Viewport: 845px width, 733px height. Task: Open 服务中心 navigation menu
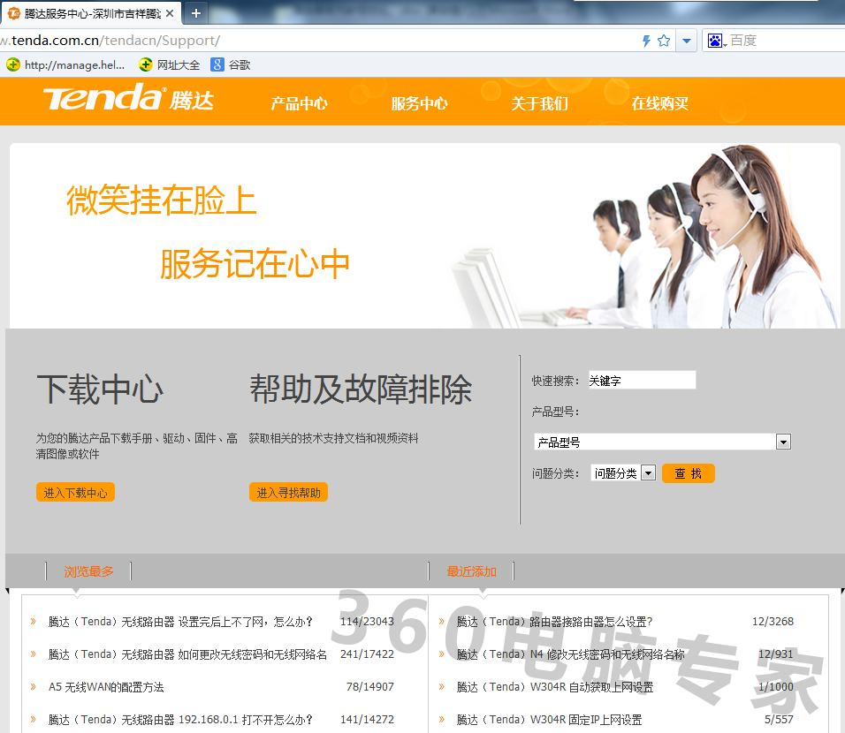pyautogui.click(x=419, y=103)
